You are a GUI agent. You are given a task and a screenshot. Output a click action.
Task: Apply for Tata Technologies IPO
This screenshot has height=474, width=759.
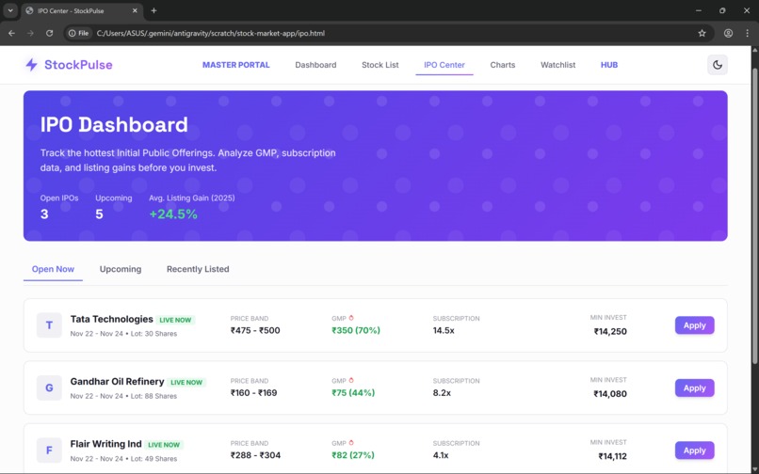point(695,325)
